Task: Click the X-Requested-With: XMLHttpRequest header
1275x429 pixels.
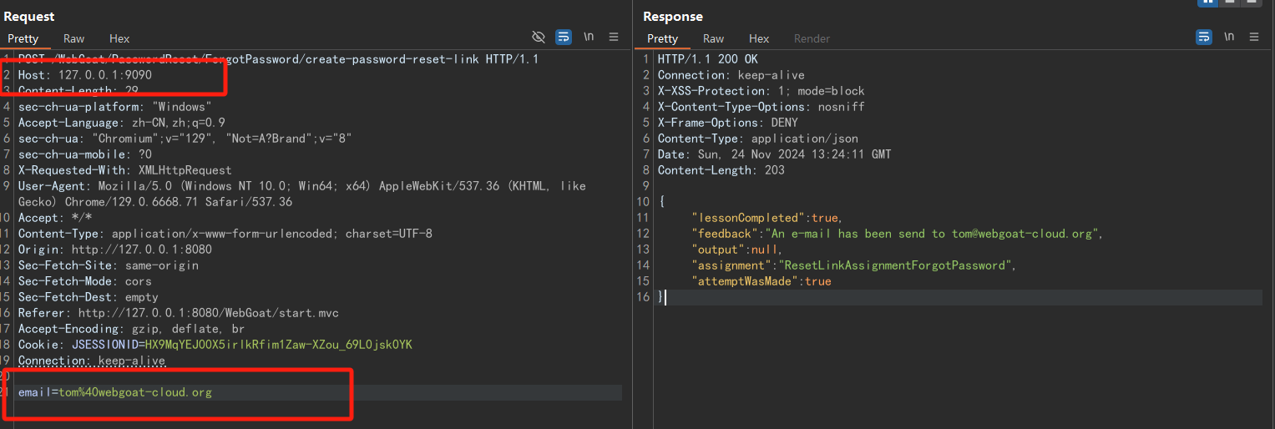Action: 125,170
